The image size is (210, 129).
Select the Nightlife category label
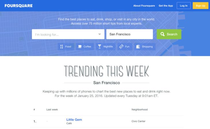tap(108, 47)
